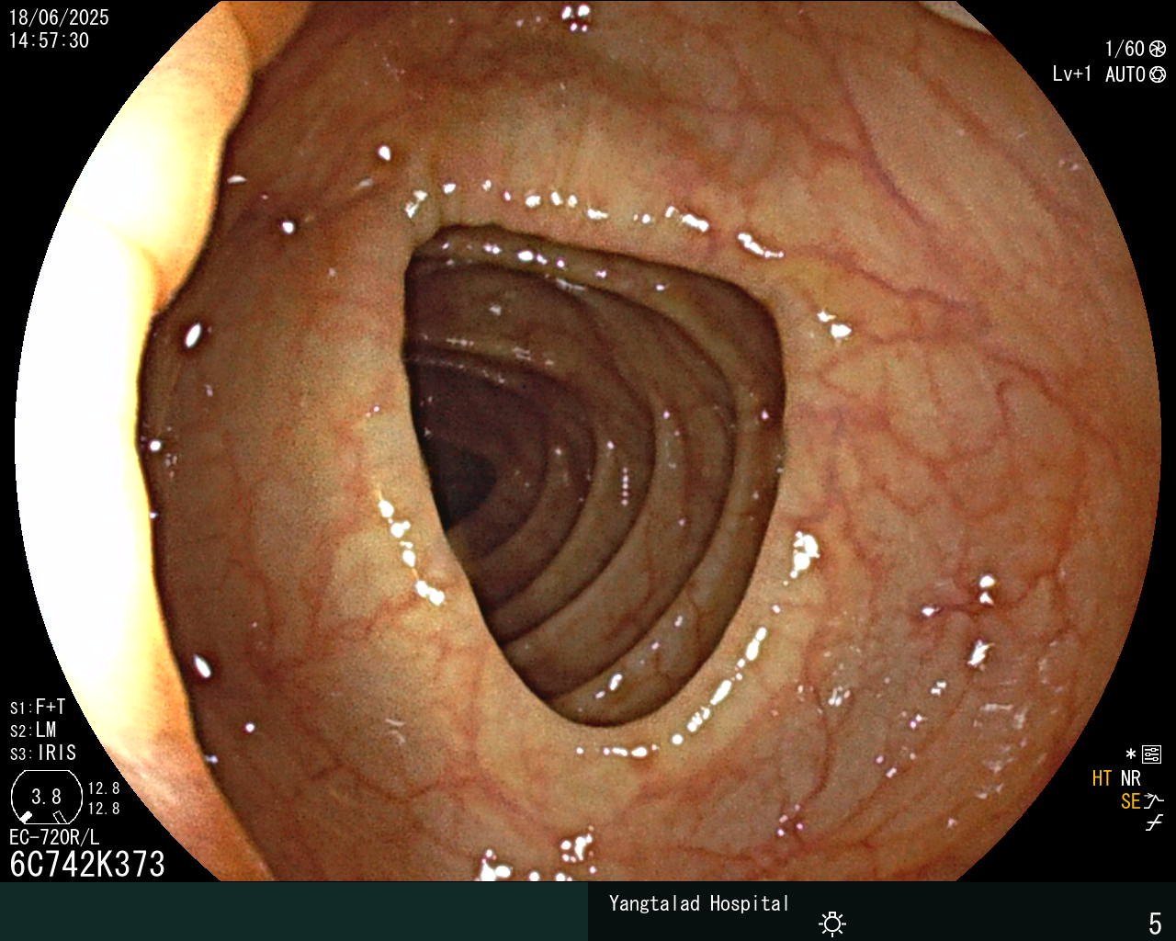Click the AUTO exposure mode label
1176x941 pixels.
point(1125,74)
